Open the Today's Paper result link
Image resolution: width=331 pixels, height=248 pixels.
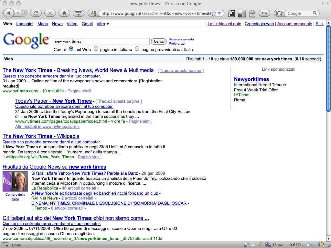(53, 101)
